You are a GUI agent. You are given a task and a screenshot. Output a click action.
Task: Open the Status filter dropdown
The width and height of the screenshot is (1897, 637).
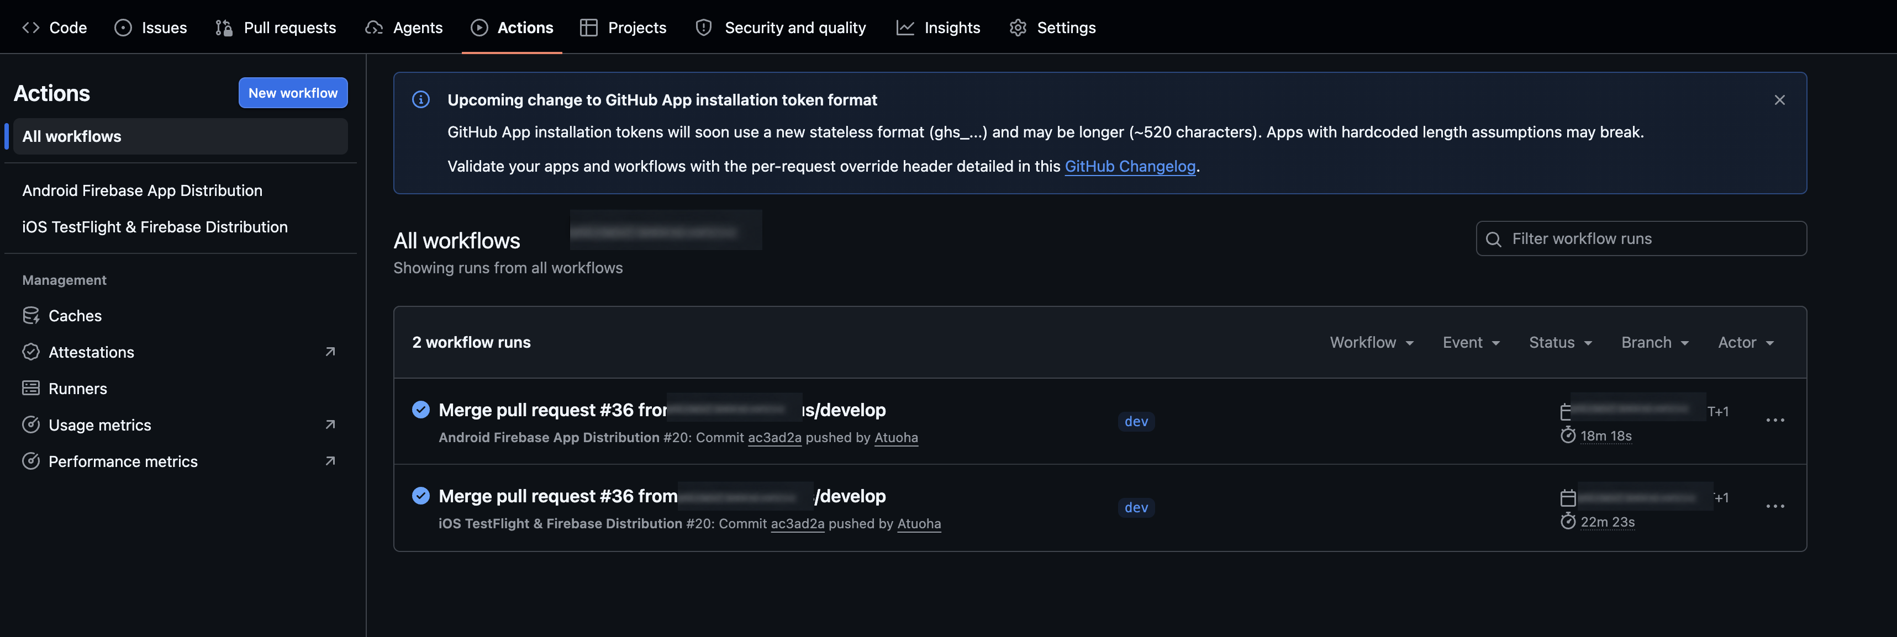[x=1561, y=342]
